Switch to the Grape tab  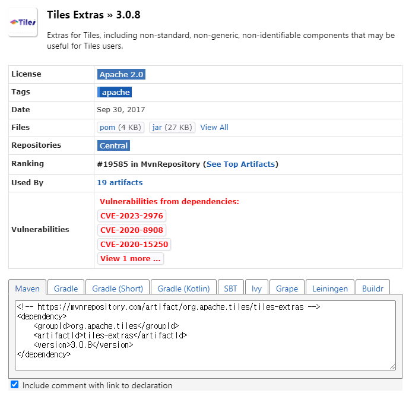[287, 289]
